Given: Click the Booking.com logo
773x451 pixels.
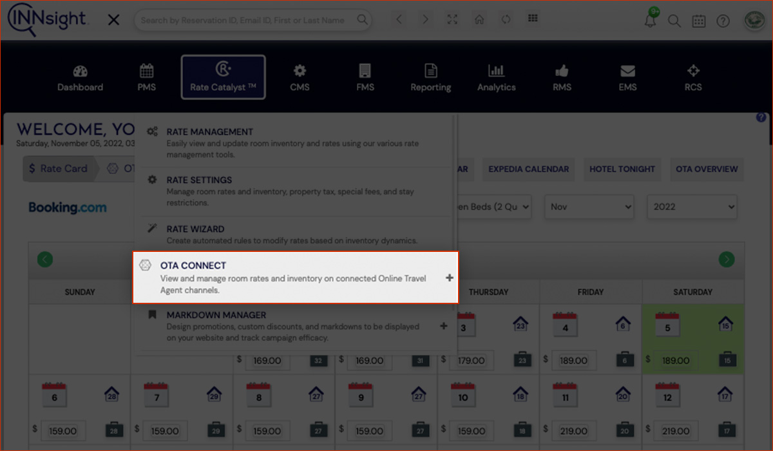Looking at the screenshot, I should tap(68, 207).
